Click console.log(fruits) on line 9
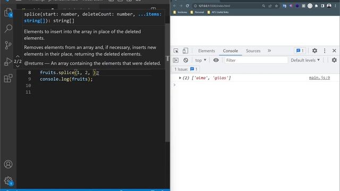The height and width of the screenshot is (191, 340). pos(66,79)
